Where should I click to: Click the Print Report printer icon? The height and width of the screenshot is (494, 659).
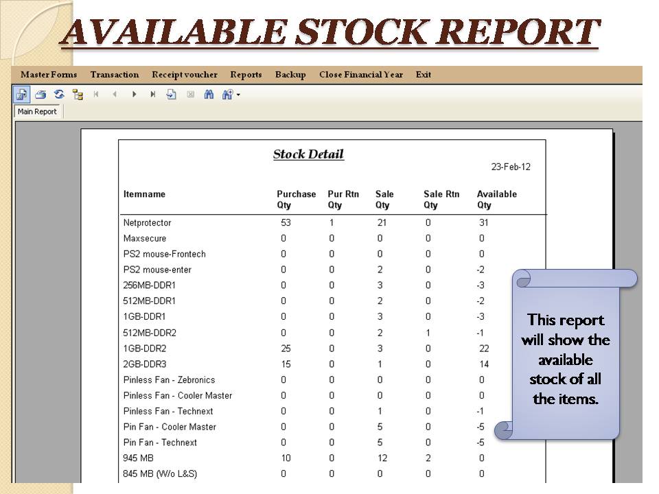pyautogui.click(x=41, y=95)
